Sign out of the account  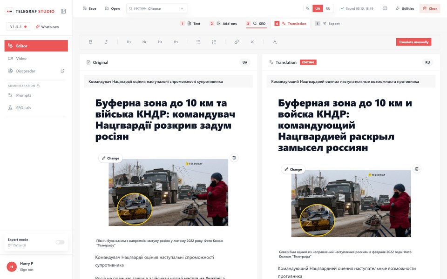(27, 270)
